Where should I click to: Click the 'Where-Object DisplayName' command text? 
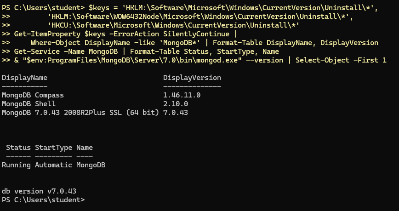pos(80,43)
